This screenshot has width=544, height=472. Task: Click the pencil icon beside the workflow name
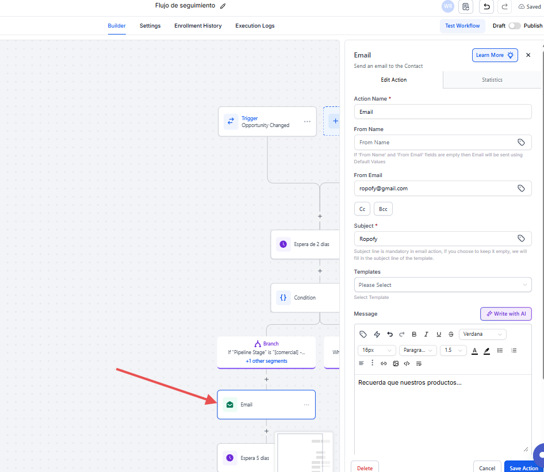tap(223, 6)
